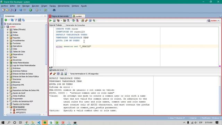
Task: Pin the script output with red pin icon
Action: (51, 74)
